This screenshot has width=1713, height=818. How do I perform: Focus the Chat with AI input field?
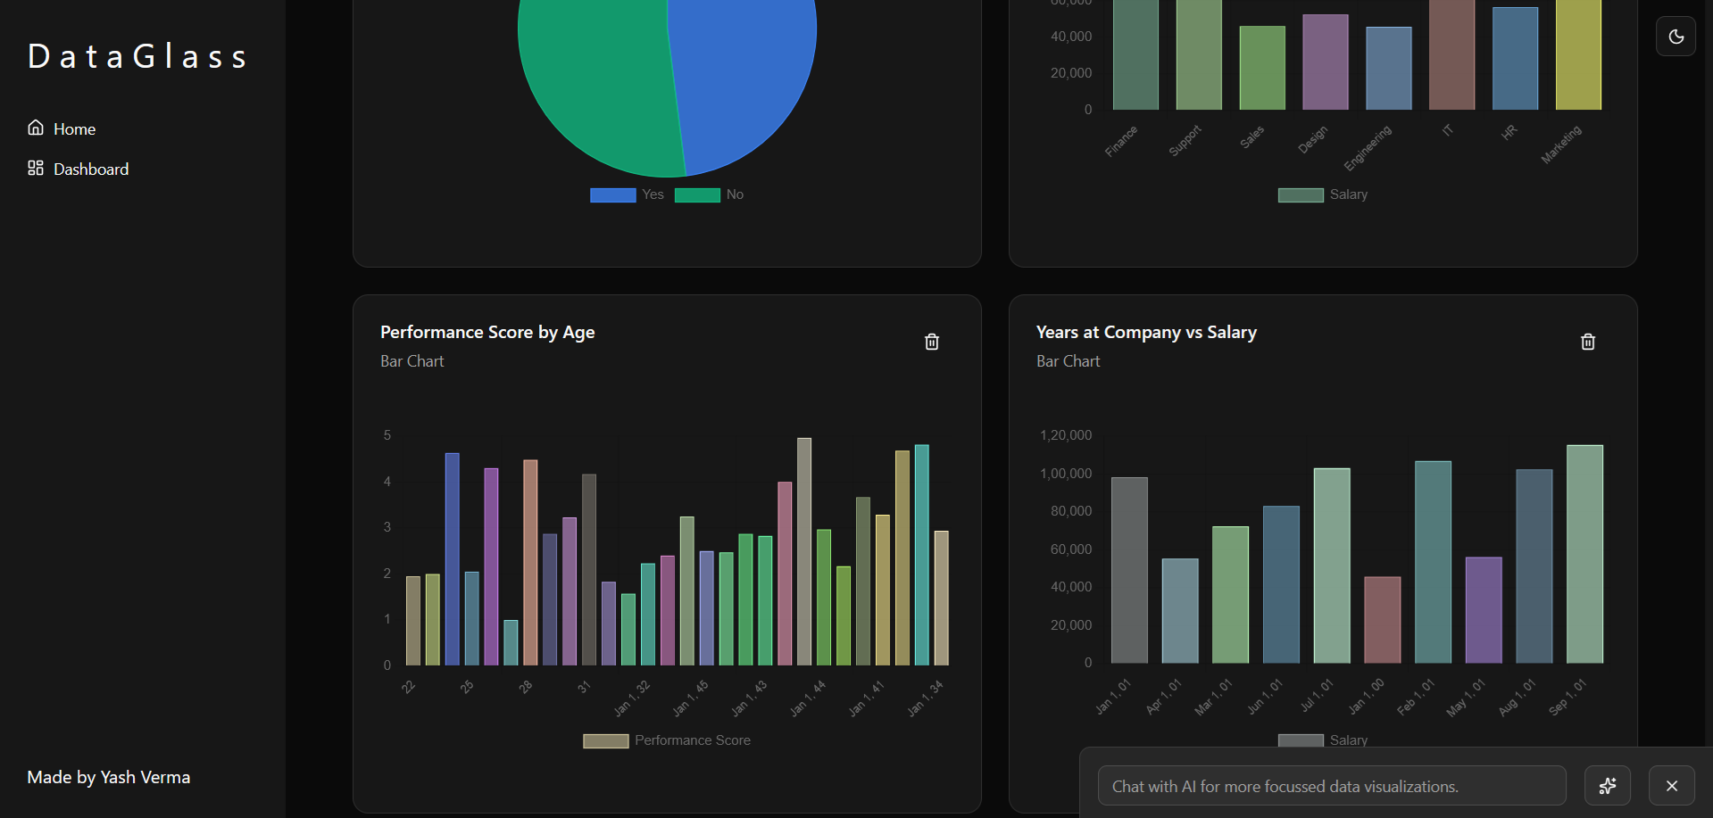coord(1331,786)
